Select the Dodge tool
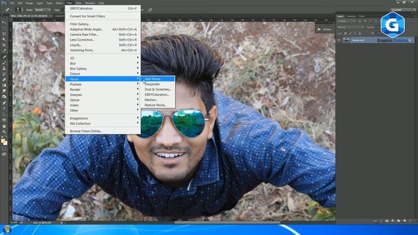Viewport: 418px width, 235px height. coord(4,97)
